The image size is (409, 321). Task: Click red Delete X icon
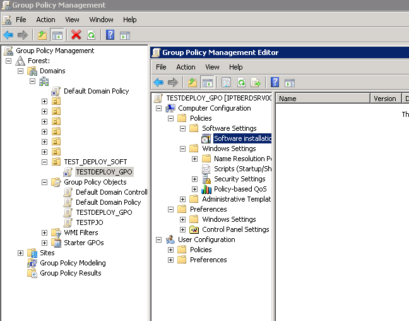click(76, 35)
